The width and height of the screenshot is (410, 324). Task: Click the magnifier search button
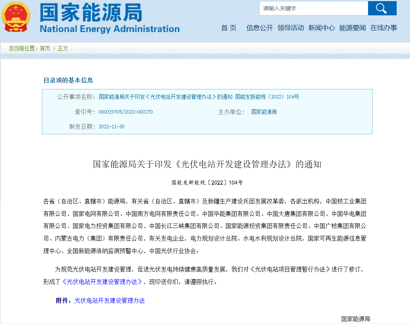pyautogui.click(x=382, y=8)
